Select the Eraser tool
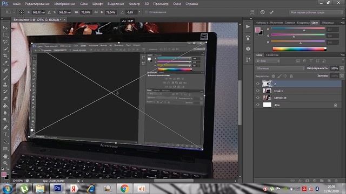This screenshot has width=346, height=194. pyautogui.click(x=5, y=99)
